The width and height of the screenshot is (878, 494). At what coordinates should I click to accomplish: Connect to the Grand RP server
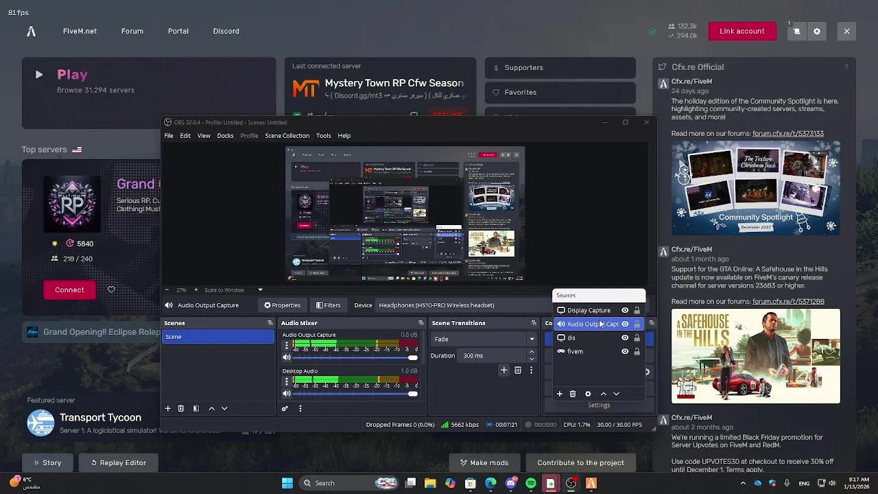pyautogui.click(x=69, y=290)
